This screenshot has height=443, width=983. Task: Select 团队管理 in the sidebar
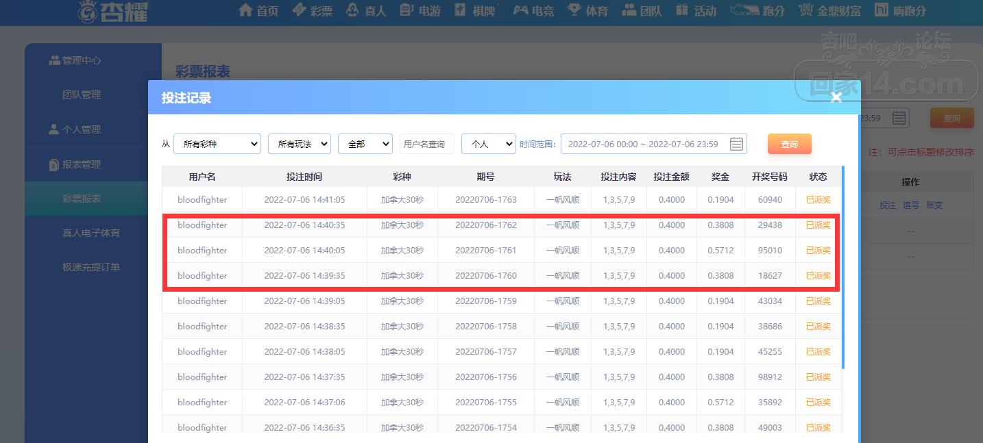point(82,94)
